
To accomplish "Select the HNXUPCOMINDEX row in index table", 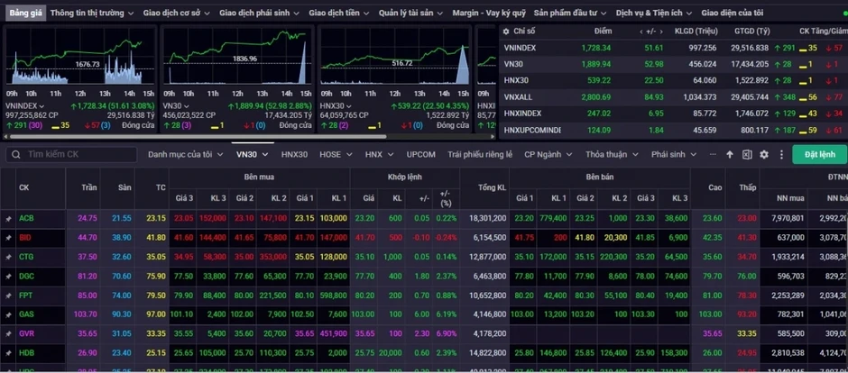I will (x=673, y=130).
